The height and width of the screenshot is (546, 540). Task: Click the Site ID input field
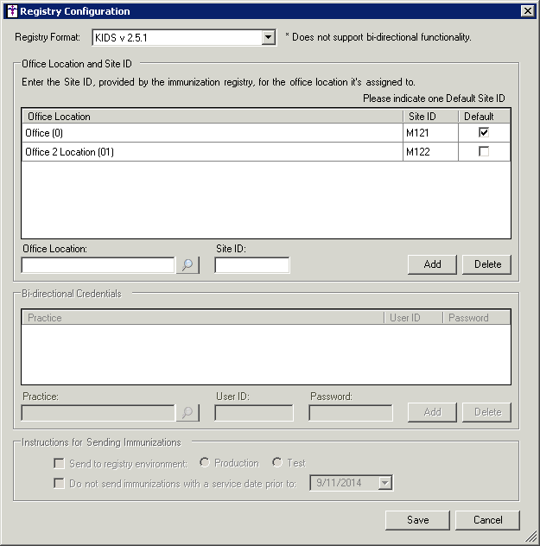click(x=251, y=265)
